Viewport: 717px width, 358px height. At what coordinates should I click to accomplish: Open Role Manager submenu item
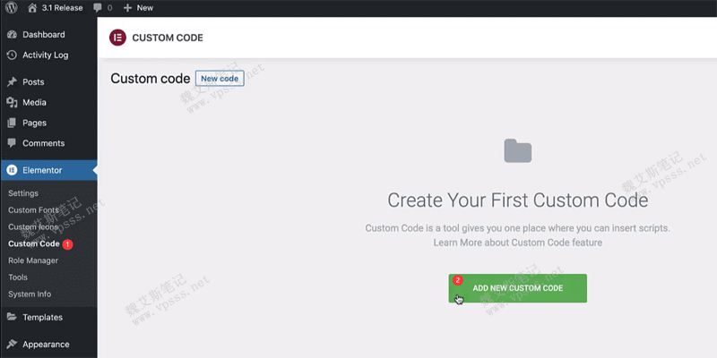coord(33,260)
